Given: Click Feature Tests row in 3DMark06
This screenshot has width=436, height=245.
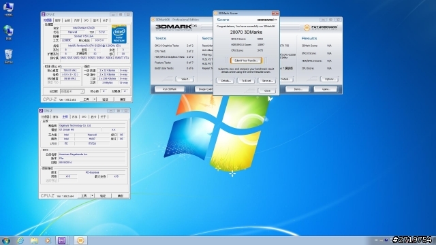Looking at the screenshot, I should 174,63.
